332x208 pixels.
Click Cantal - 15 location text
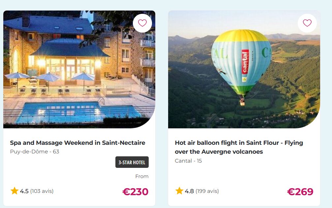coord(188,161)
